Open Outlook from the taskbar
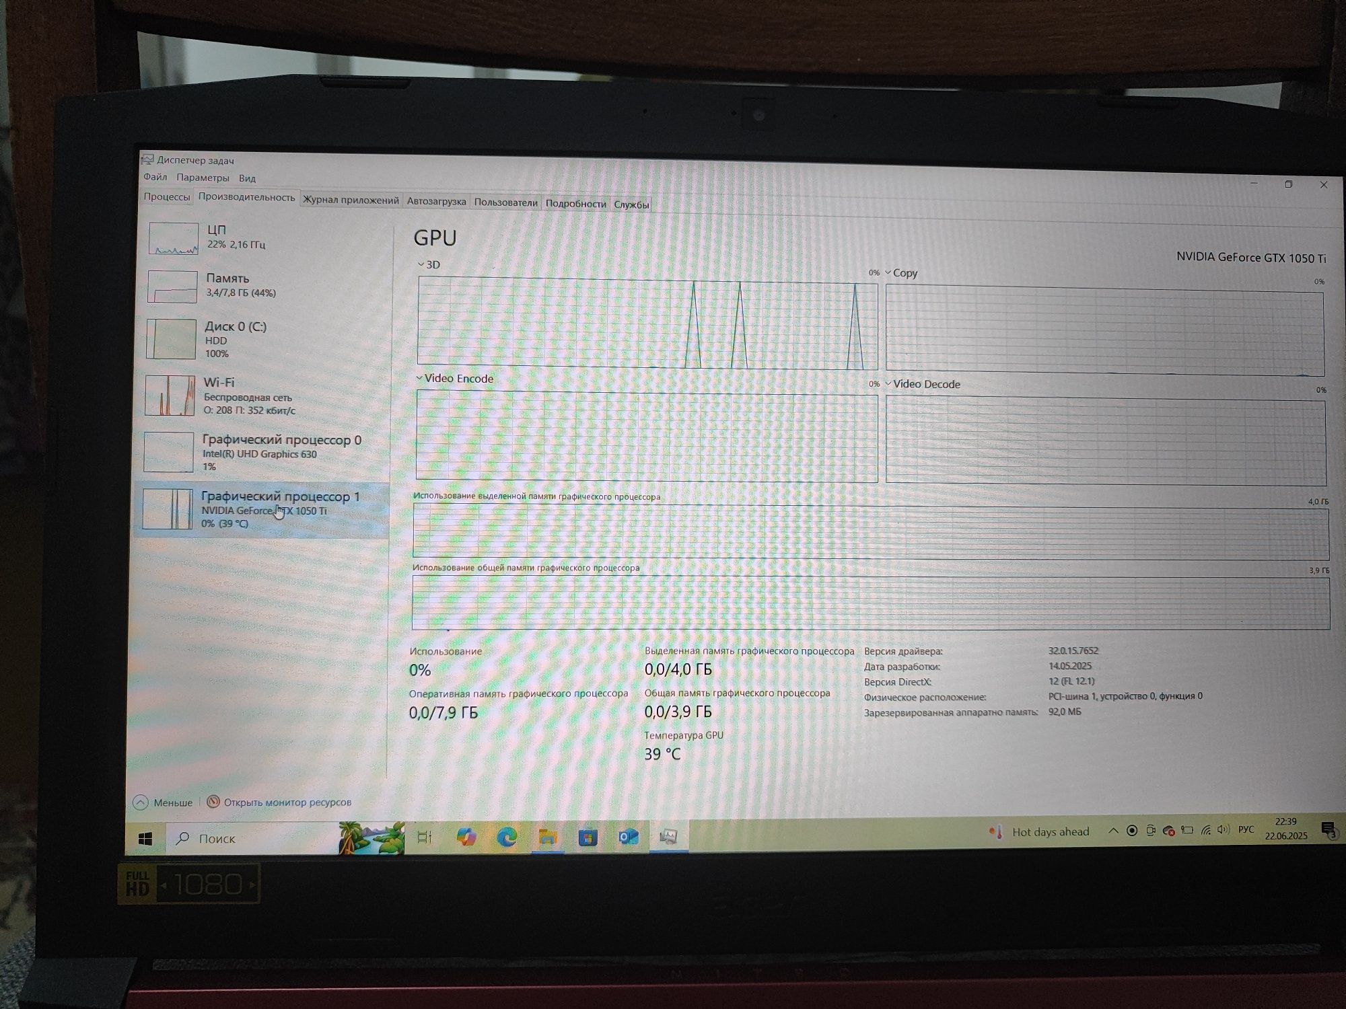Screen dimensions: 1346x1009 (x=629, y=836)
